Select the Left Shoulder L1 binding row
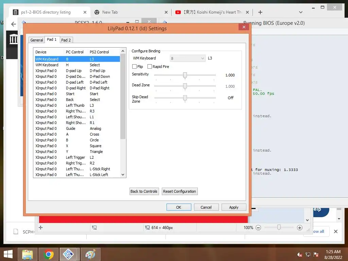 [77, 117]
